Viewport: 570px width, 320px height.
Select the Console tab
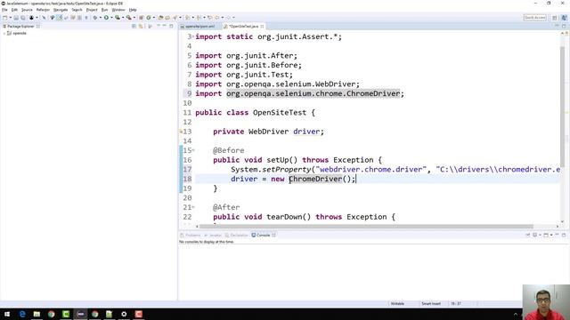[264, 235]
